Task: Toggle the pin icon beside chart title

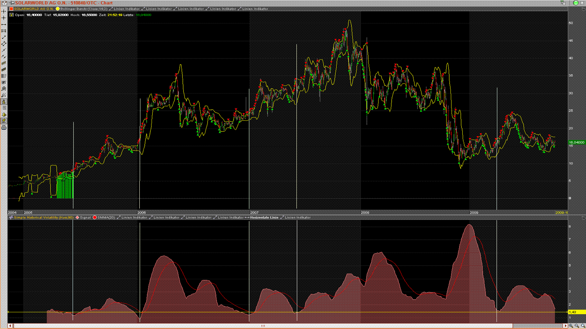Action: 13,3
